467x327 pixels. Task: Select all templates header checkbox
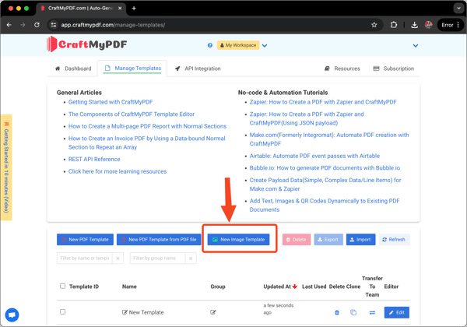(62, 286)
